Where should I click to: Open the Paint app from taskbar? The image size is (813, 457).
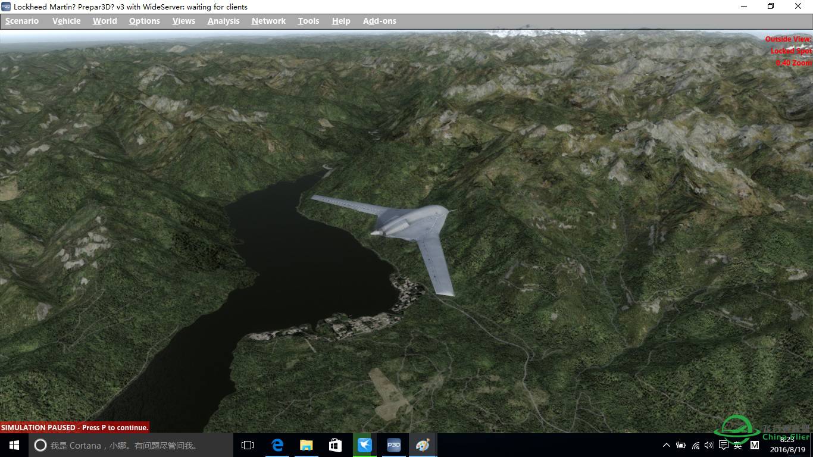(x=423, y=445)
